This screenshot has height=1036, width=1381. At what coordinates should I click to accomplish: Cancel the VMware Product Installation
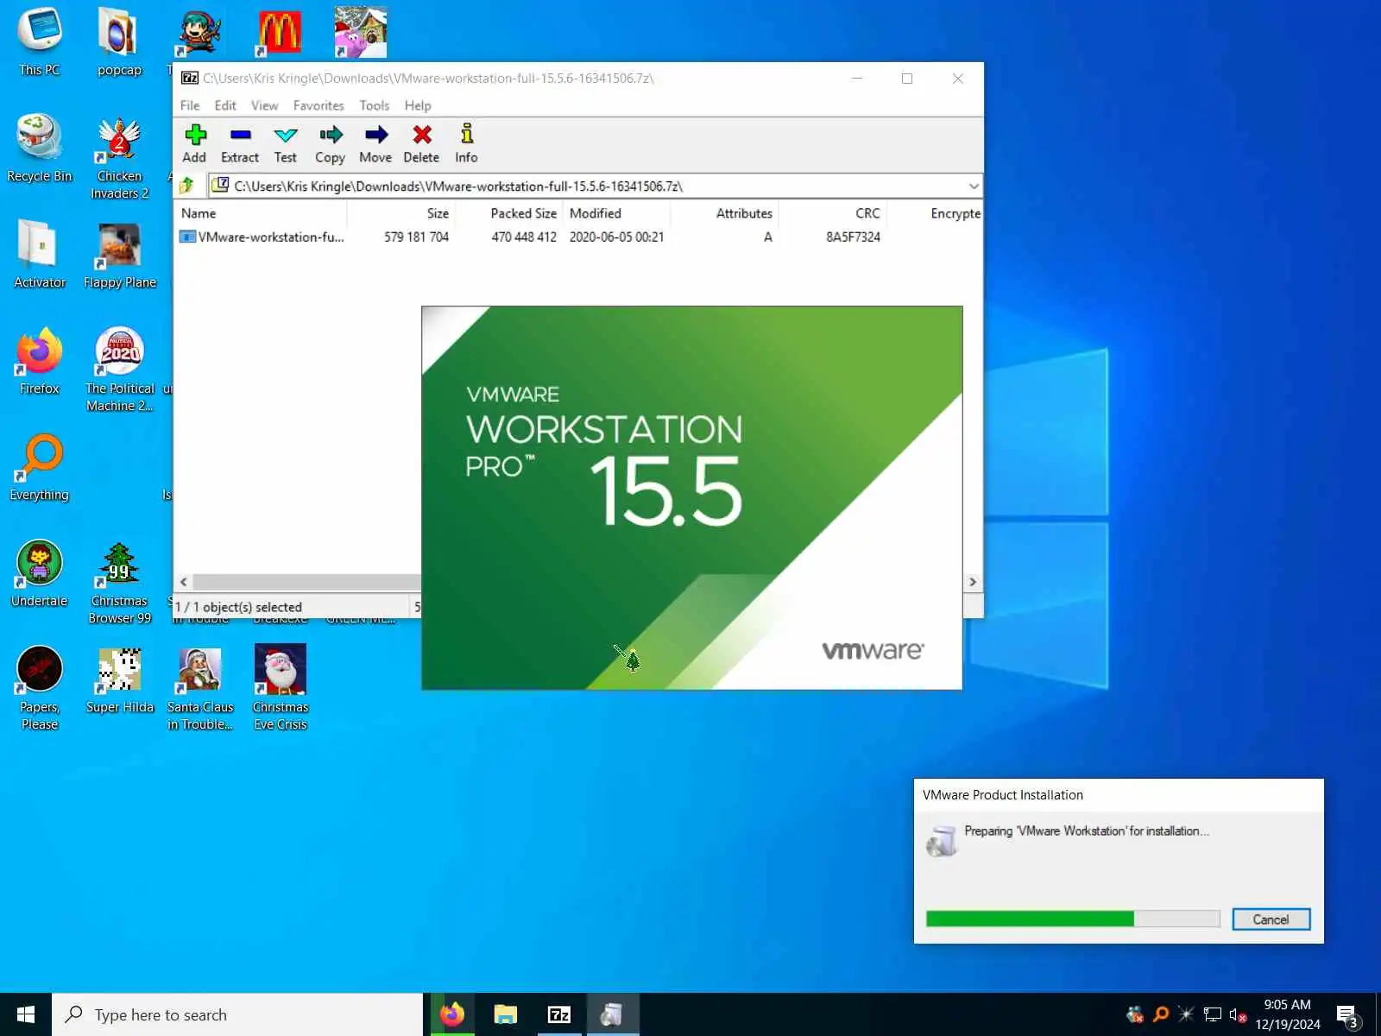click(x=1271, y=919)
